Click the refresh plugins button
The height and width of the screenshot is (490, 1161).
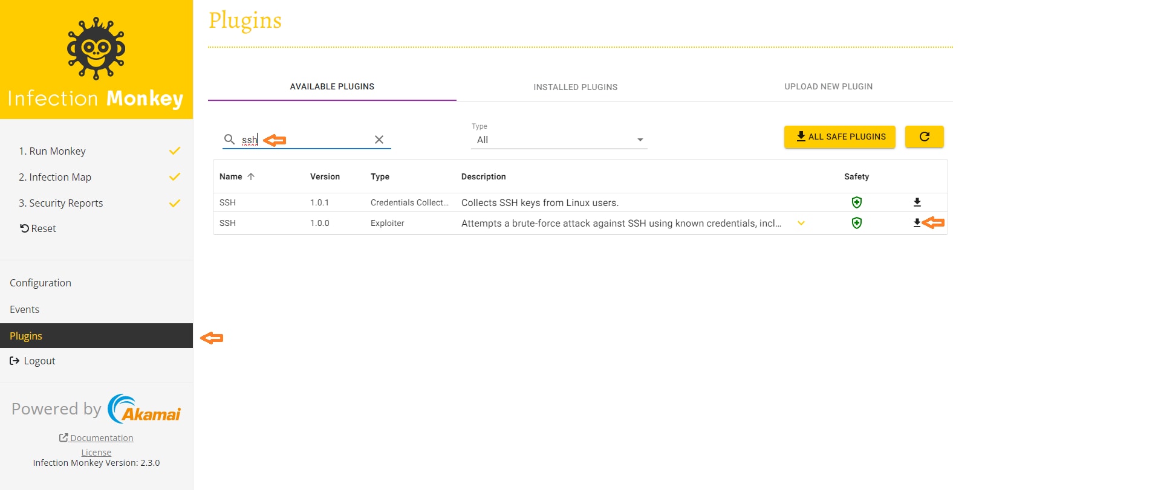click(924, 137)
